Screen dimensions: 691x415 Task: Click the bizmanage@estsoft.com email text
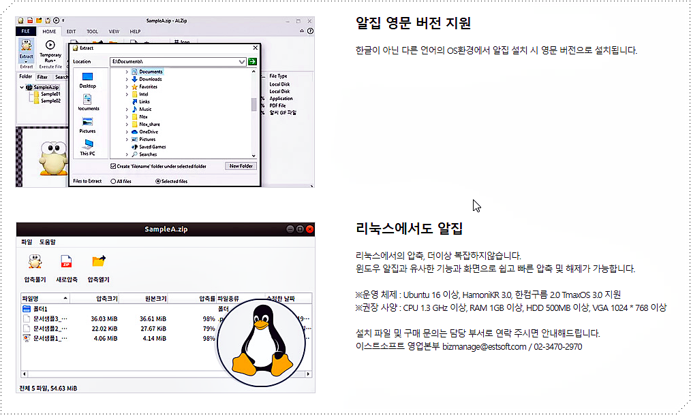tap(484, 347)
